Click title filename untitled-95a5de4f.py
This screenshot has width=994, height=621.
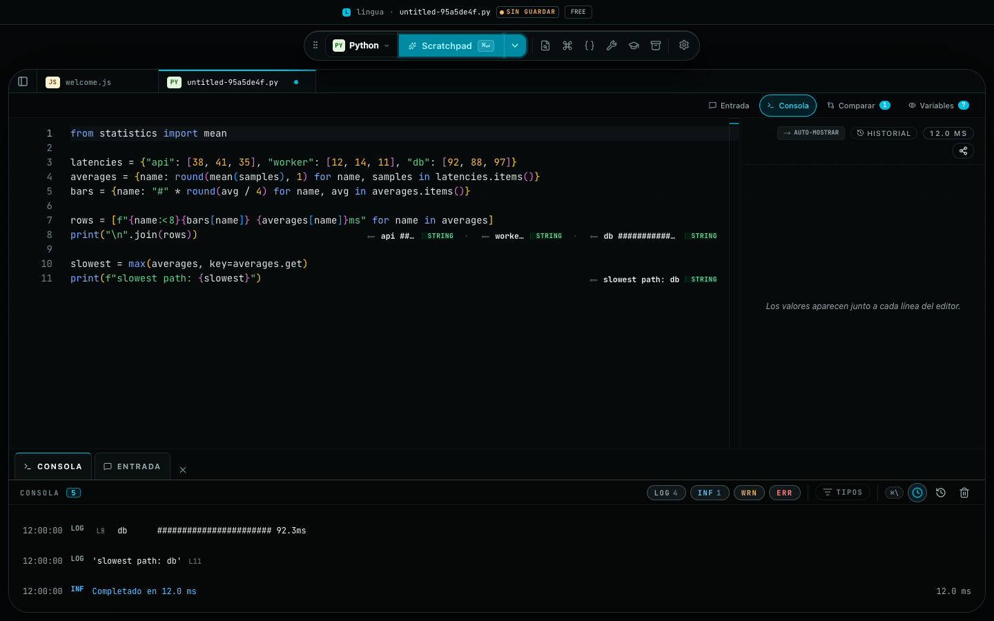click(x=445, y=12)
